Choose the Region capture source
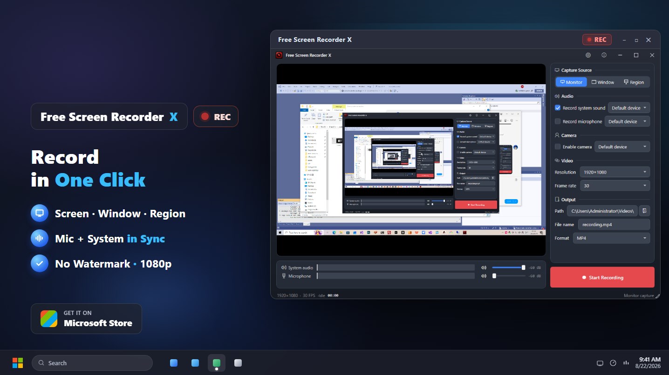The width and height of the screenshot is (669, 375). coord(634,82)
